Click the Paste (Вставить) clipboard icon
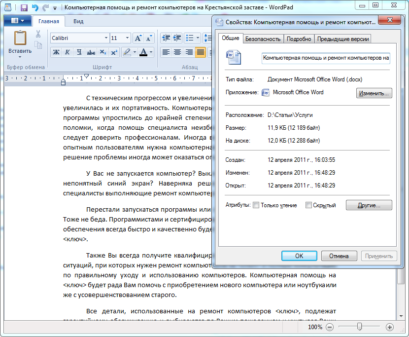409x337 pixels. click(20, 38)
